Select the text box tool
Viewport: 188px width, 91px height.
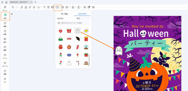pos(48,7)
